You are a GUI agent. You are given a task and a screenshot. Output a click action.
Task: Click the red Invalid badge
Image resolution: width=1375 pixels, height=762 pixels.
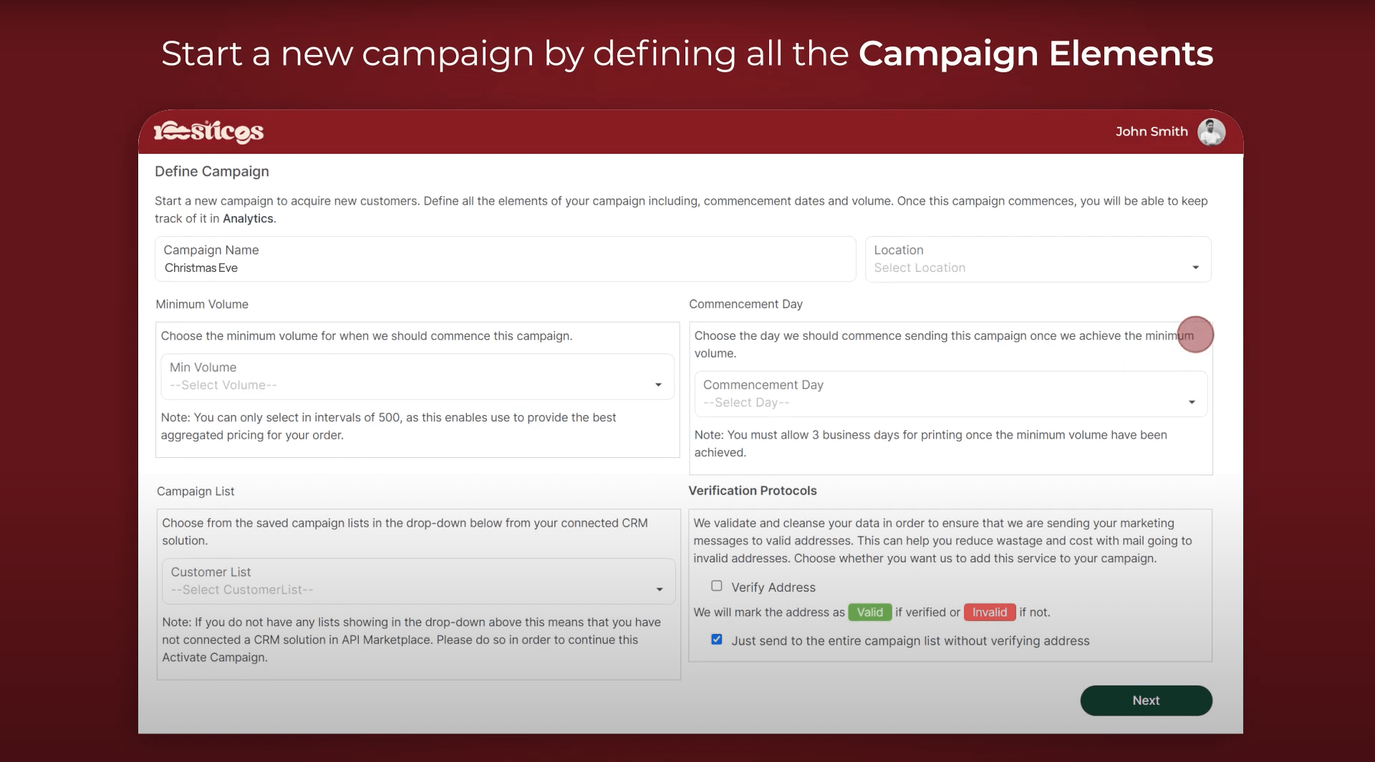coord(989,612)
